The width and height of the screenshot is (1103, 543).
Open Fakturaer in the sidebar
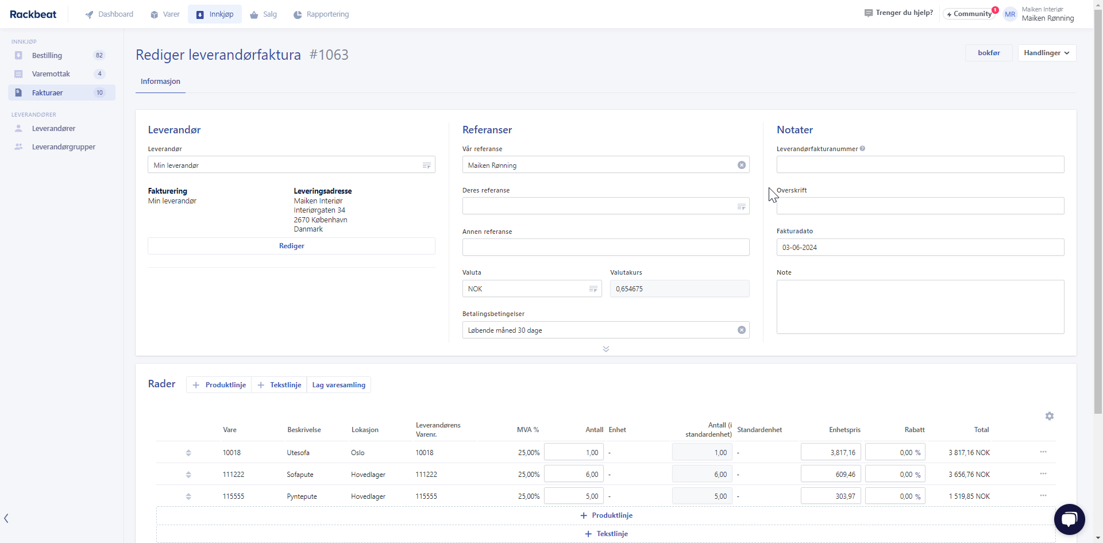[61, 93]
